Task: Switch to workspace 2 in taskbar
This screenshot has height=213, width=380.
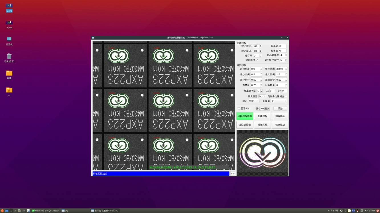Action: pyautogui.click(x=15, y=211)
